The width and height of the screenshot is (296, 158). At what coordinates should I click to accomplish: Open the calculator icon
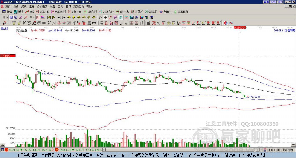[x=132, y=17]
